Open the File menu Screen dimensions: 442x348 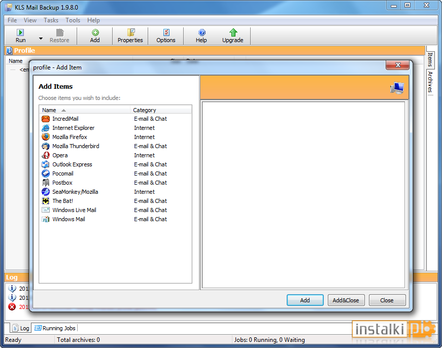12,20
